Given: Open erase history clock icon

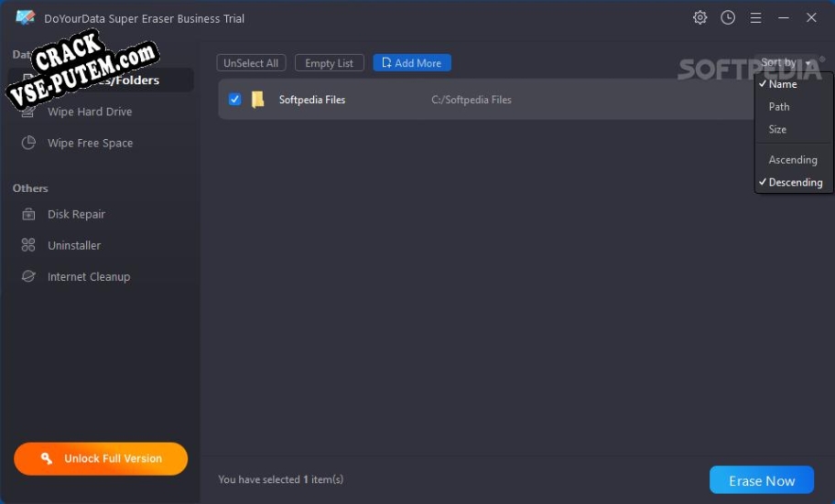Looking at the screenshot, I should pyautogui.click(x=728, y=18).
